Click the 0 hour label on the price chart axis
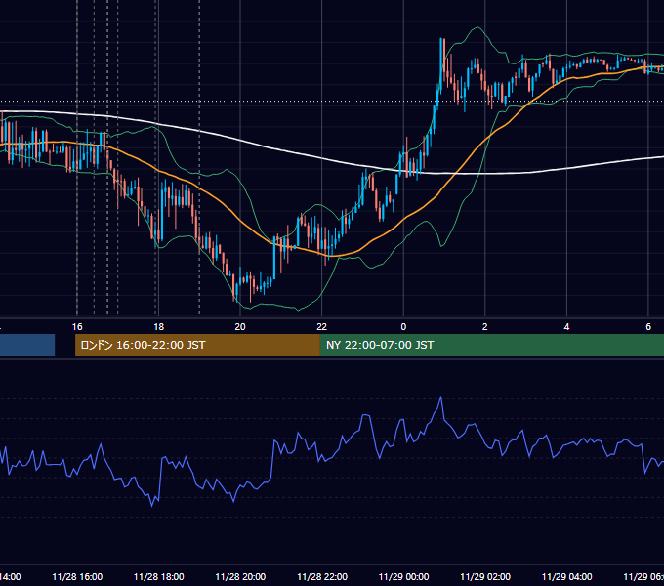The image size is (664, 586). point(403,327)
